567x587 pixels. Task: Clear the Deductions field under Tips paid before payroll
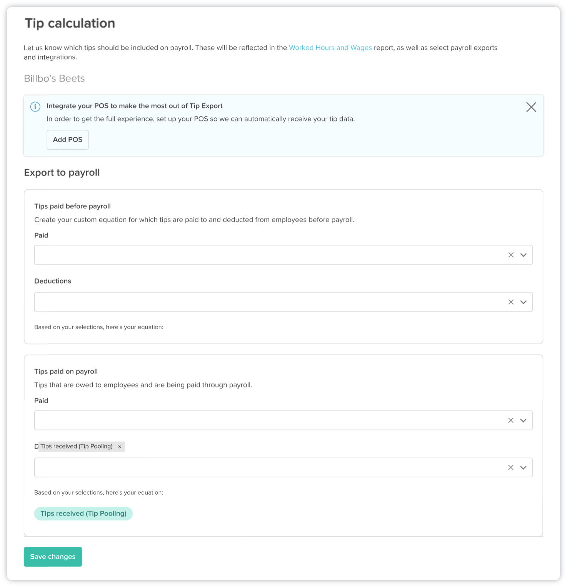tap(511, 302)
